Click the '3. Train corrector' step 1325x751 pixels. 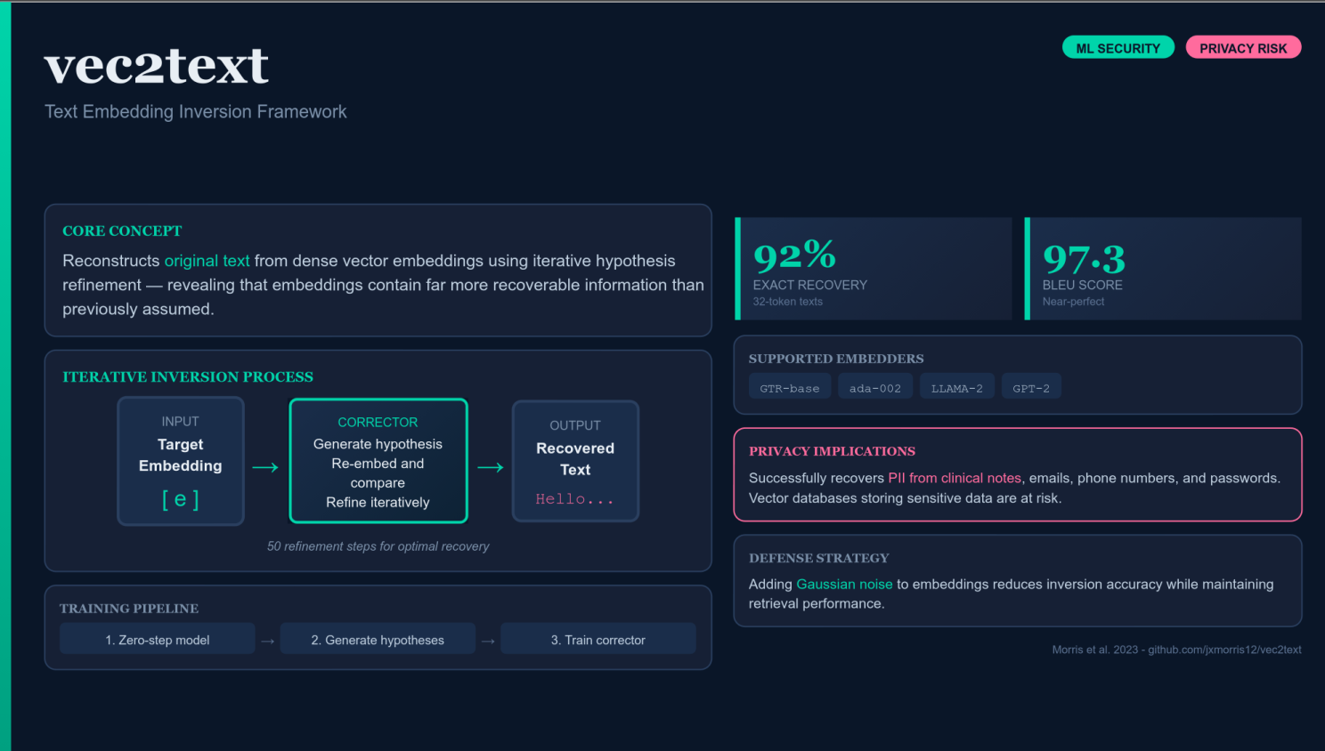coord(598,640)
